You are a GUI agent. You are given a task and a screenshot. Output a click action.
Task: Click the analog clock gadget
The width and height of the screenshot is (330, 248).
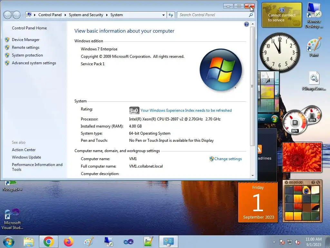coord(279,52)
